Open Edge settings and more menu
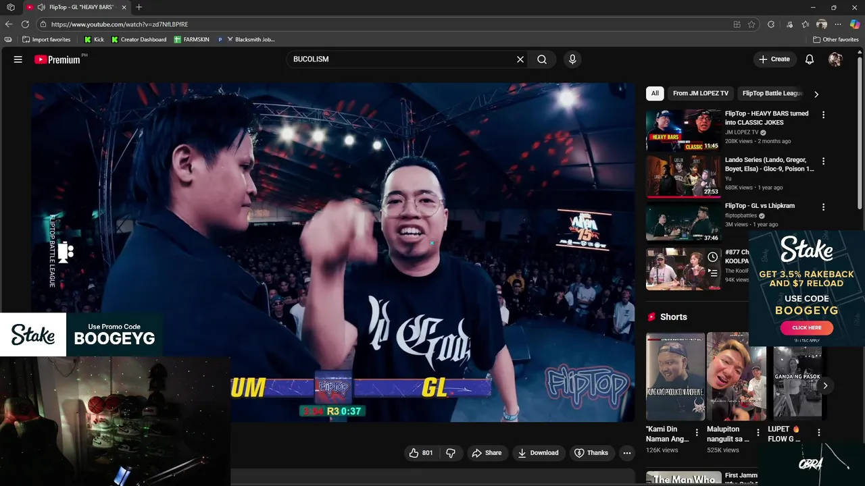865x486 pixels. point(839,24)
